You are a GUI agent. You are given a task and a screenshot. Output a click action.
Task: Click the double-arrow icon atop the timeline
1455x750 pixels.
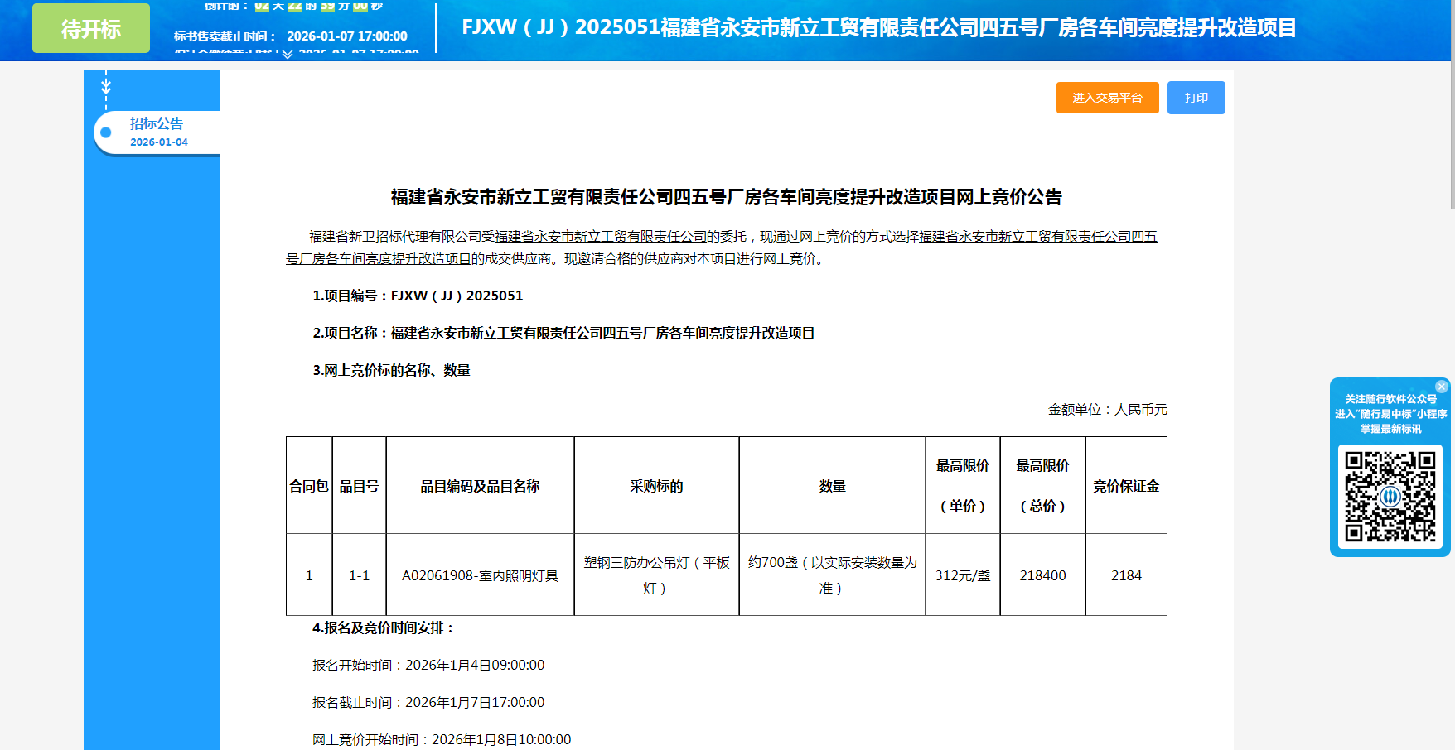point(106,86)
